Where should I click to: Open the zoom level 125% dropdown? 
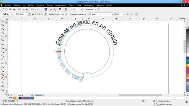81,9
